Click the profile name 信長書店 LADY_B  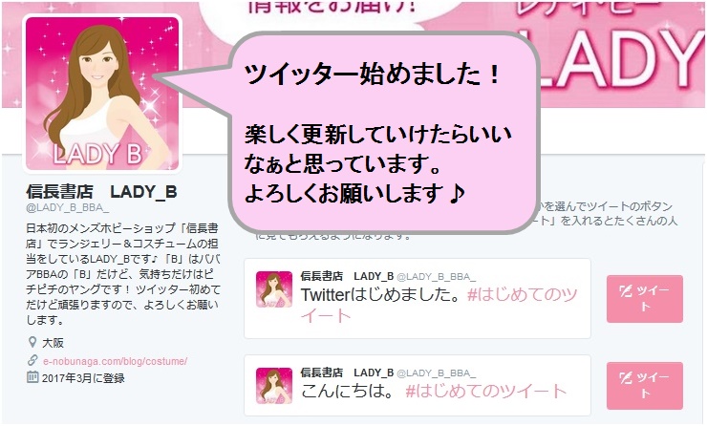click(101, 192)
